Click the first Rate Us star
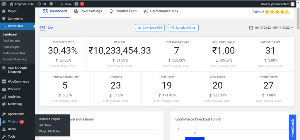 (267, 12)
